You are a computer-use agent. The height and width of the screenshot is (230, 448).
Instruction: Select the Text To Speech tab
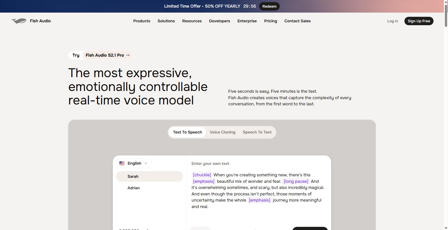(187, 132)
